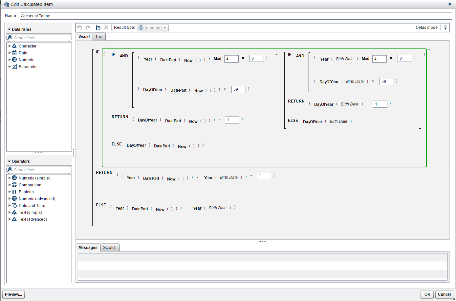Open the Scratch tab
Screen dimensions: 456x301
pos(110,248)
